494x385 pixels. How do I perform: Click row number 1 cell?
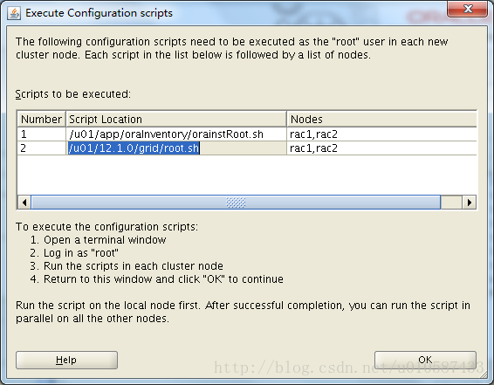41,134
